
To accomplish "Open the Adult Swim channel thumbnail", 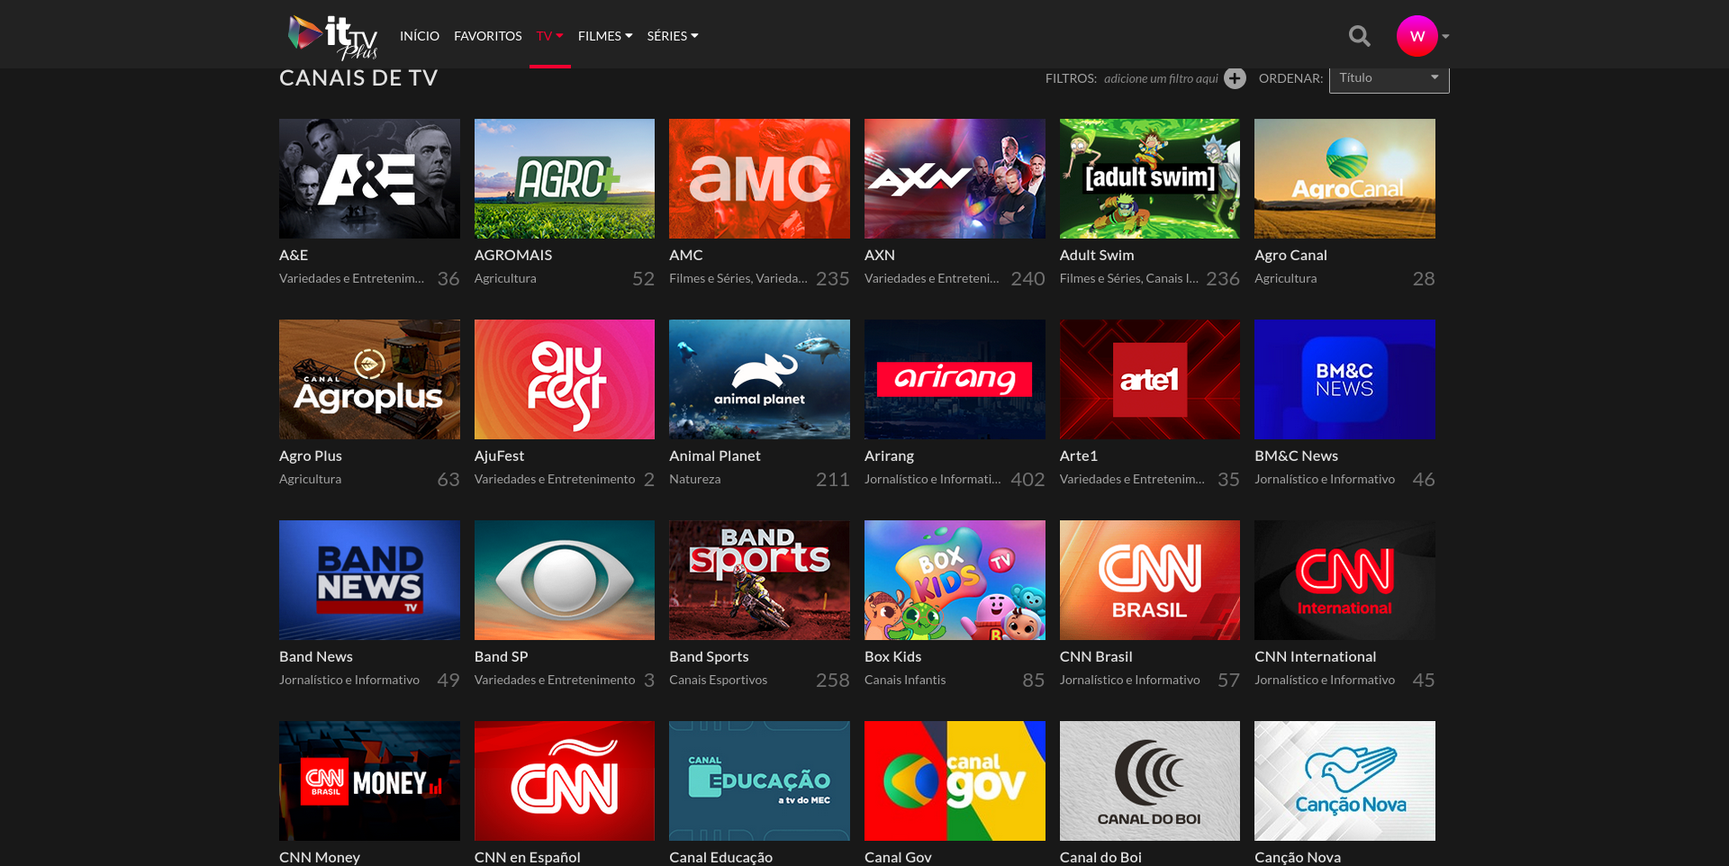I will 1150,178.
